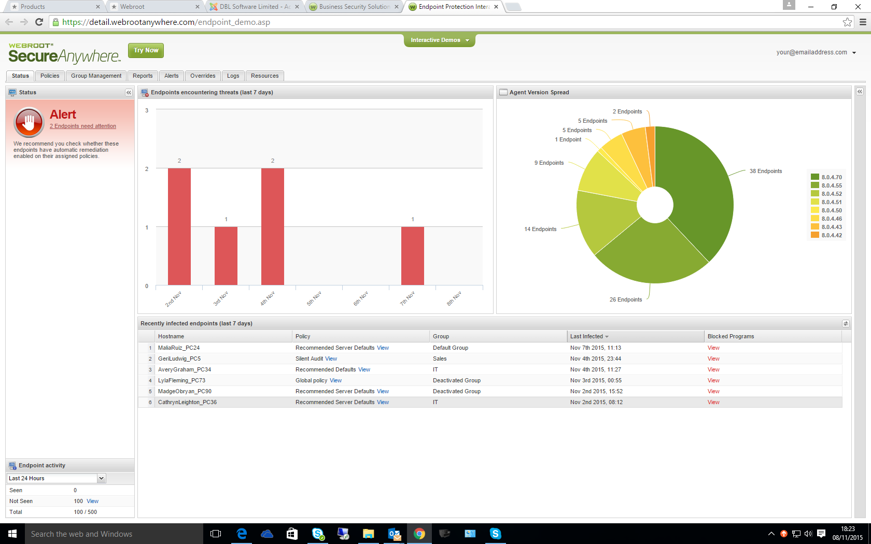Screen dimensions: 871x544
Task: Collapse the right side panel double-arrow icon
Action: tap(860, 92)
